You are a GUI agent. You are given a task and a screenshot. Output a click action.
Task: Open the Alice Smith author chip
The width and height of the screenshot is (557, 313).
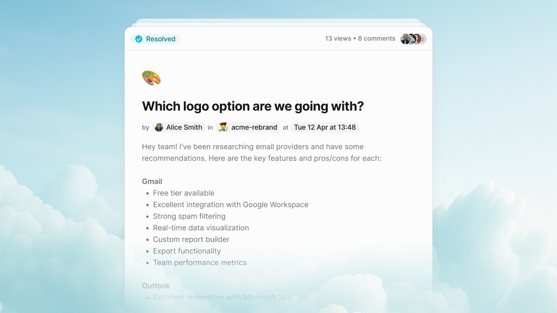[179, 128]
